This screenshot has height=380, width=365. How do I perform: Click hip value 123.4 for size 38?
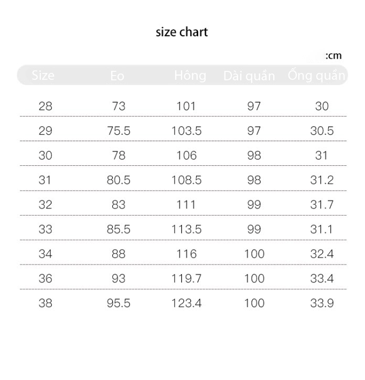pos(187,303)
